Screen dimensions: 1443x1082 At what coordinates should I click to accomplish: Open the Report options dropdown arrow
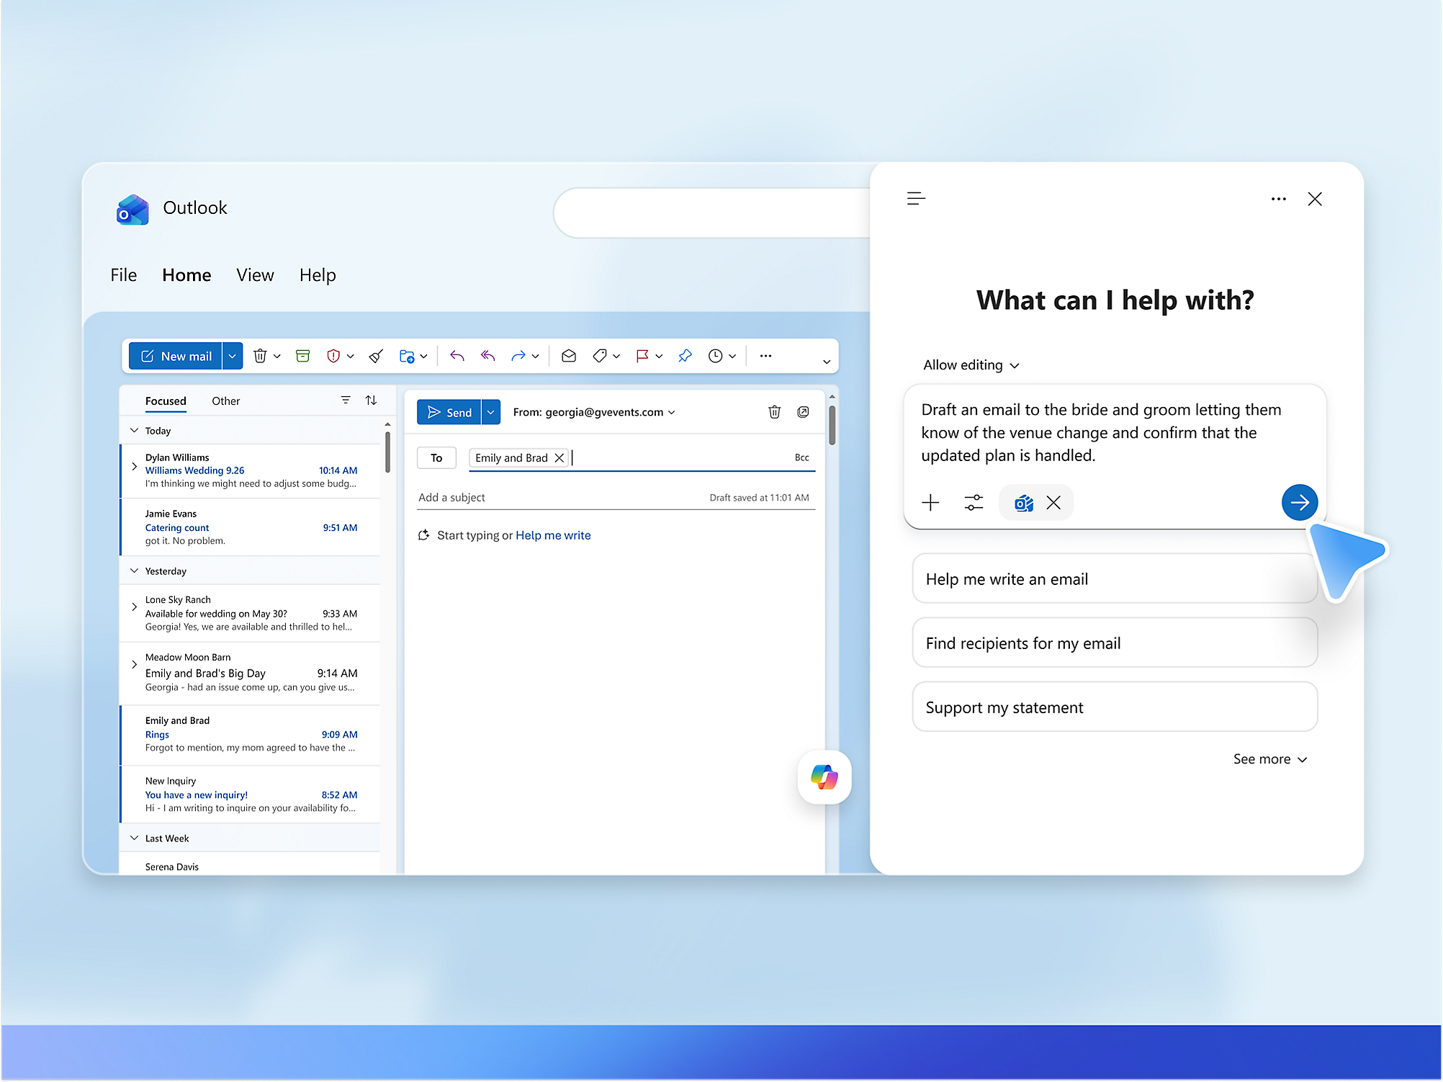pyautogui.click(x=351, y=356)
